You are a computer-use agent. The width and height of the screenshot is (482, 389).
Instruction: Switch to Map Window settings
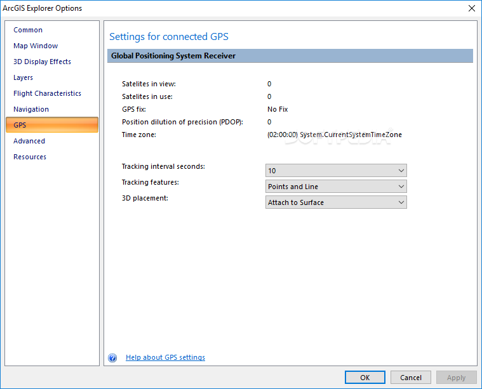click(36, 46)
